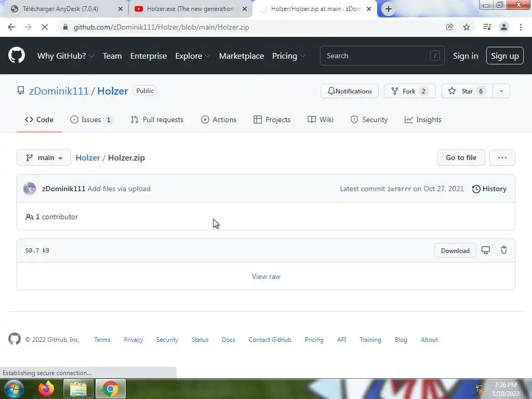This screenshot has width=532, height=399.
Task: Open the History link
Action: [x=489, y=189]
